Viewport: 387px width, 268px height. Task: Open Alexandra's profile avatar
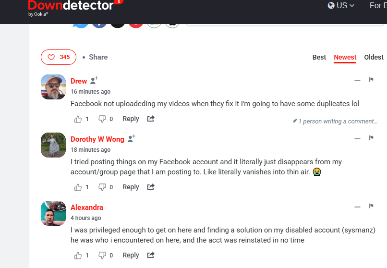pyautogui.click(x=53, y=213)
